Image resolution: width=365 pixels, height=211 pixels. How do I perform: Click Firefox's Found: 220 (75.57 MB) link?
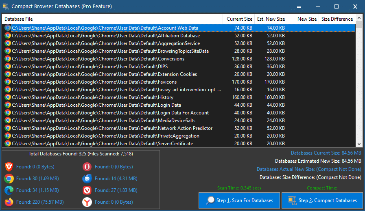(x=40, y=202)
